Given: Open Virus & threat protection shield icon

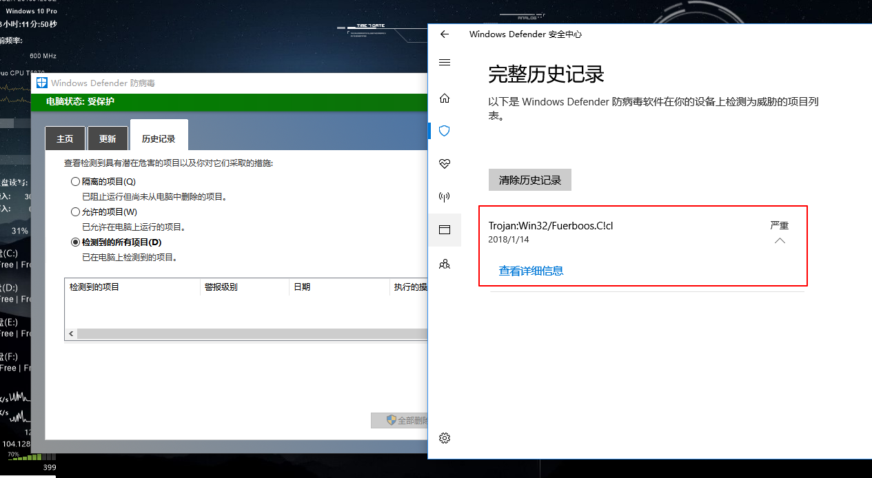Looking at the screenshot, I should [x=445, y=131].
